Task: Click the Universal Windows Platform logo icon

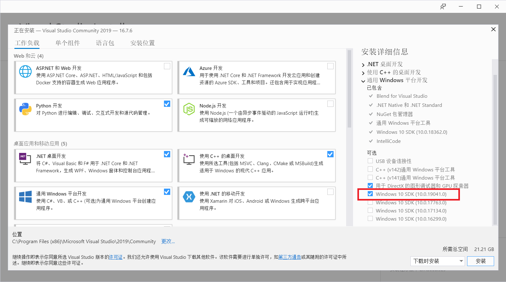Action: 25,197
